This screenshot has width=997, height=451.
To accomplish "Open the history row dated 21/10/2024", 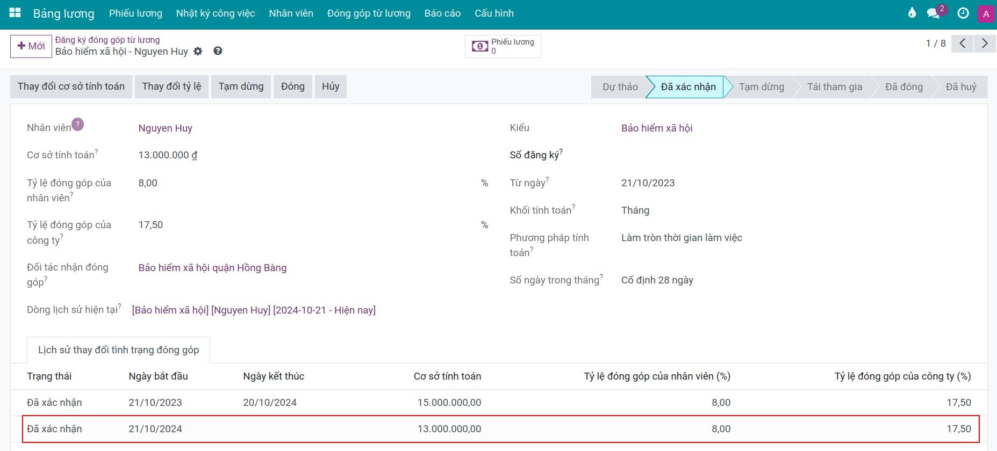I will (155, 429).
